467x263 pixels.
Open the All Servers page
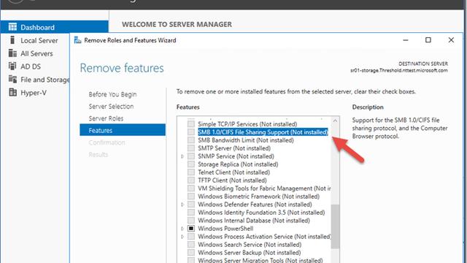[x=36, y=53]
